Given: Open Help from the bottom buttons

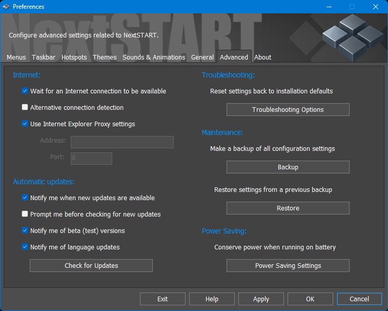Looking at the screenshot, I should pos(212,299).
